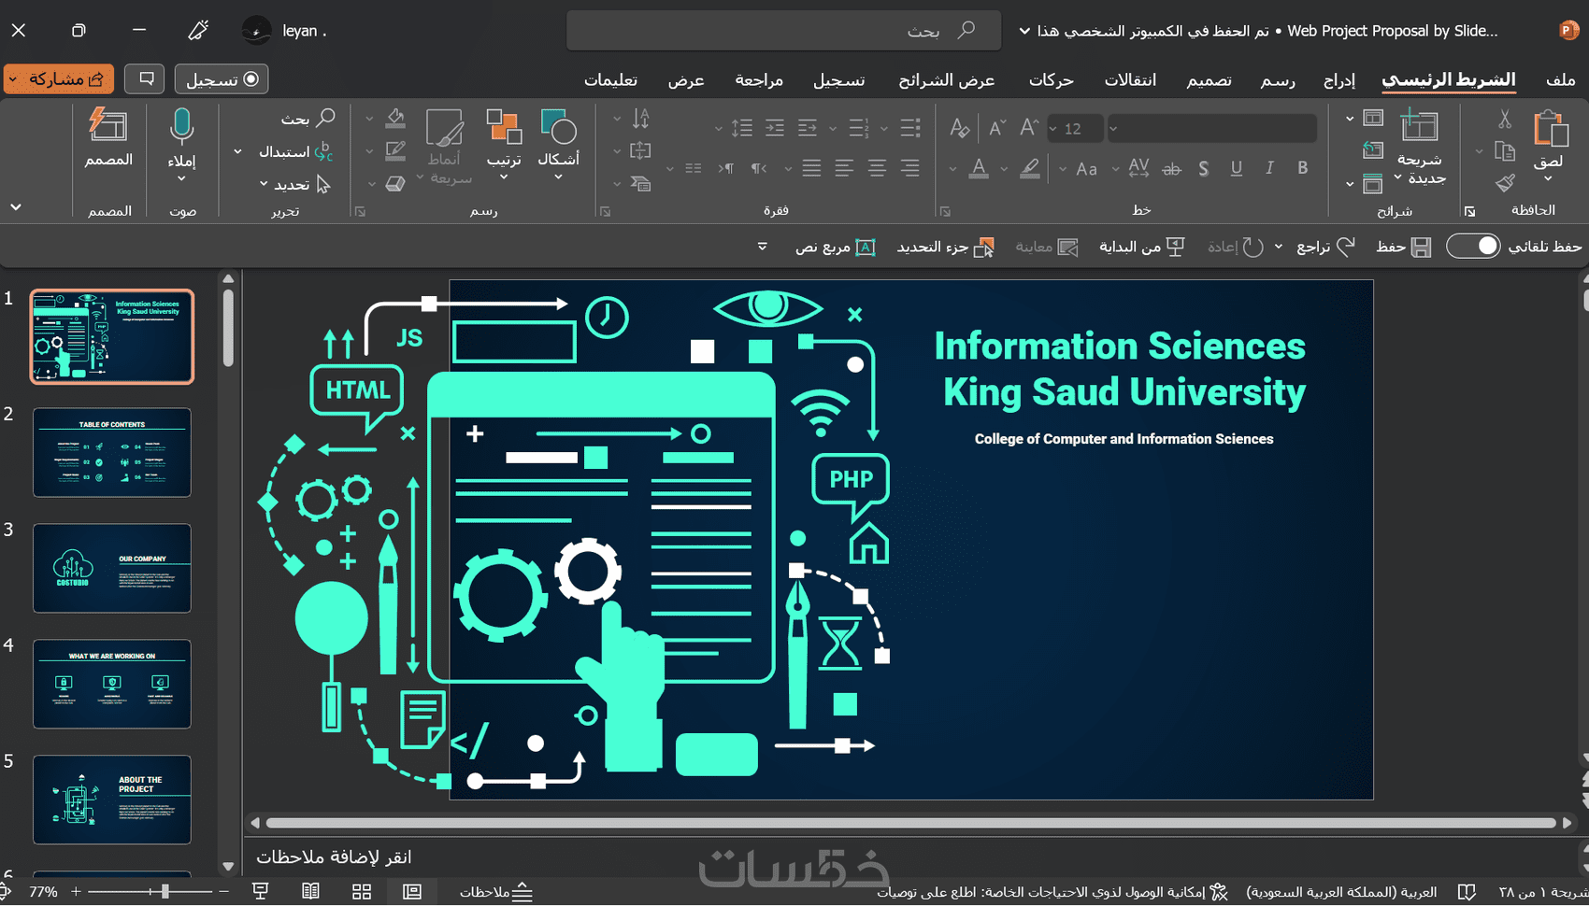
Task: Click the Selection Pane (جزء التحديد) button
Action: [946, 247]
